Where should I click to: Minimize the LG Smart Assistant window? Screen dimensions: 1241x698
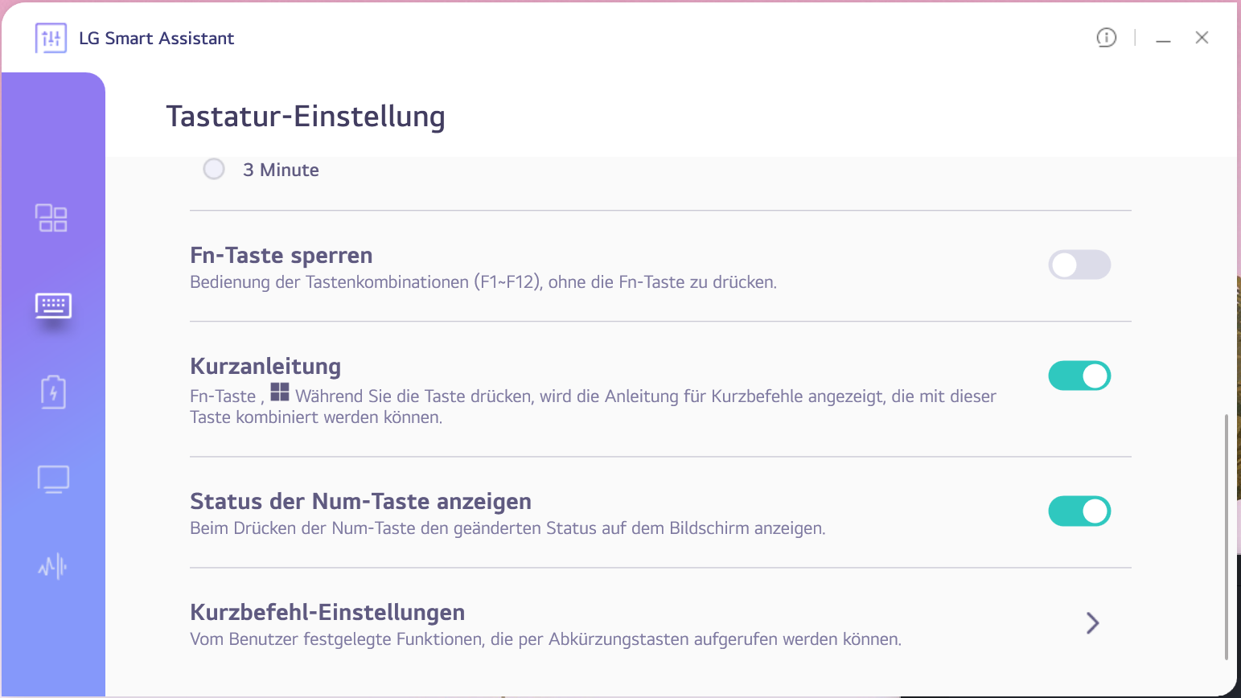(1163, 39)
